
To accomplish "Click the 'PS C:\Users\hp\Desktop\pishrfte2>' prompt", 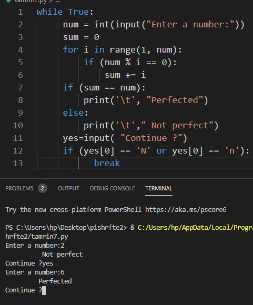I will click(66, 228).
